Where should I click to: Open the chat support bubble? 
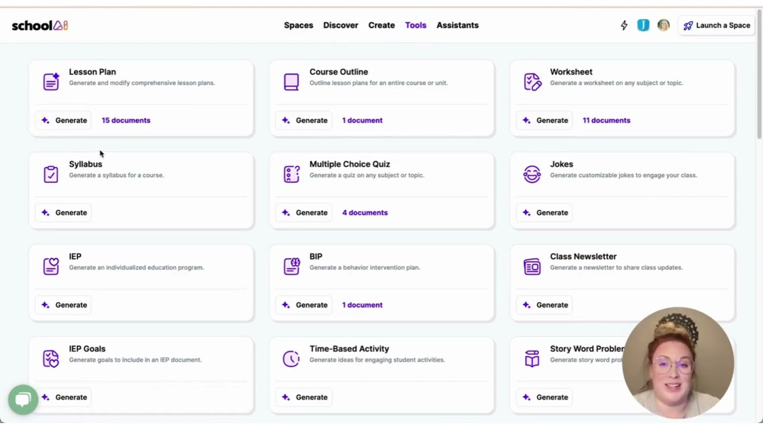23,399
